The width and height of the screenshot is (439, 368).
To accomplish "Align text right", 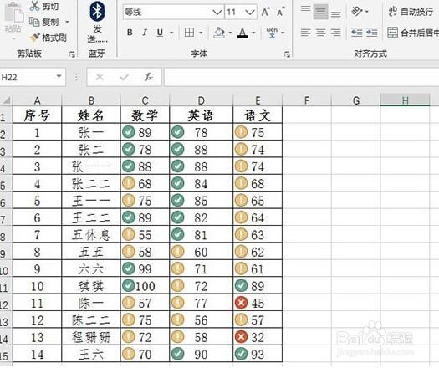I will (335, 33).
